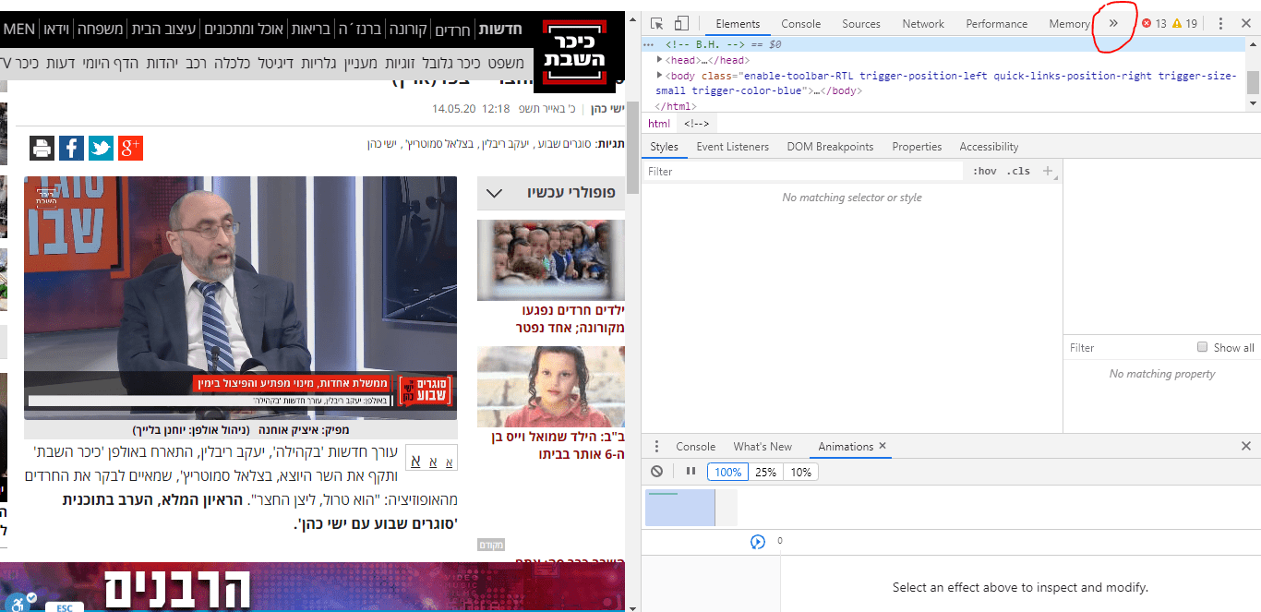The height and width of the screenshot is (612, 1261).
Task: Click the article video thumbnail
Action: click(x=240, y=297)
